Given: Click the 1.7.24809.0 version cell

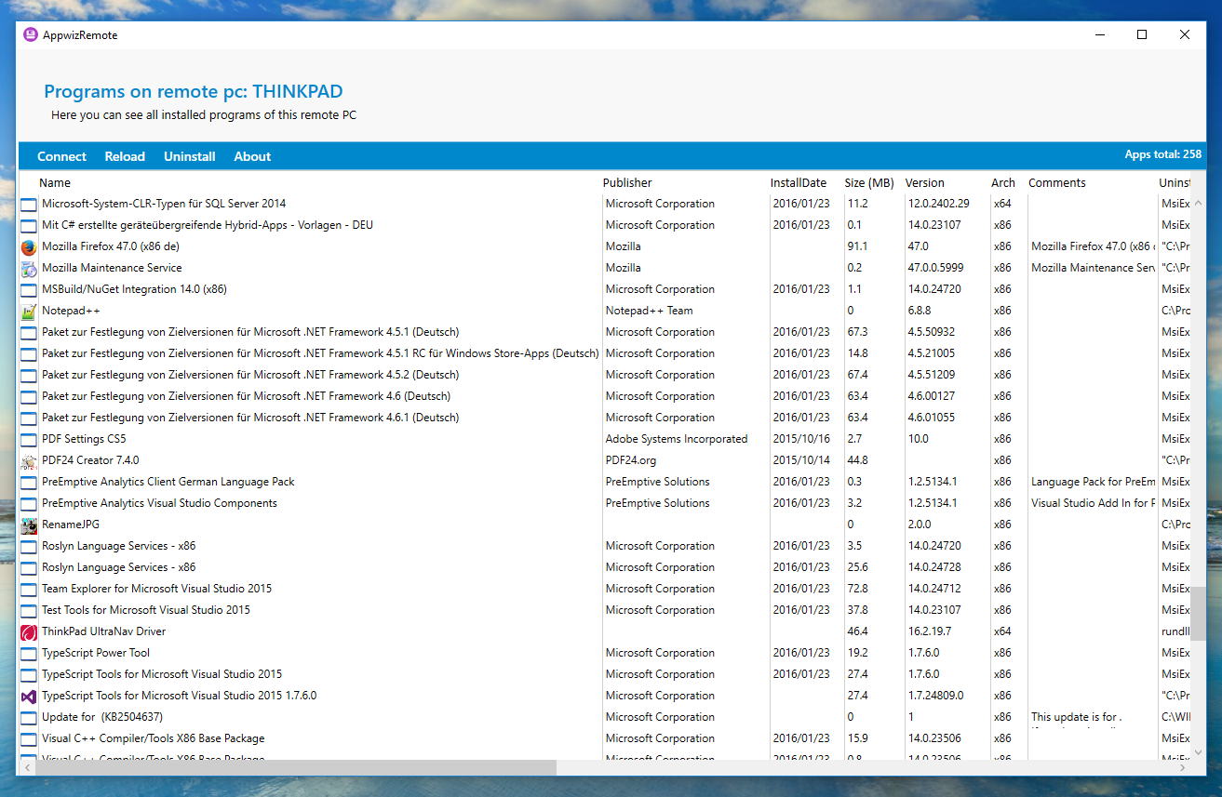Looking at the screenshot, I should point(935,696).
